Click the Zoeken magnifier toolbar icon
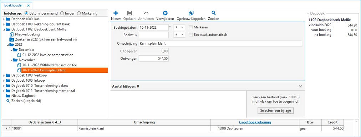361x137 pixels. 214,13
